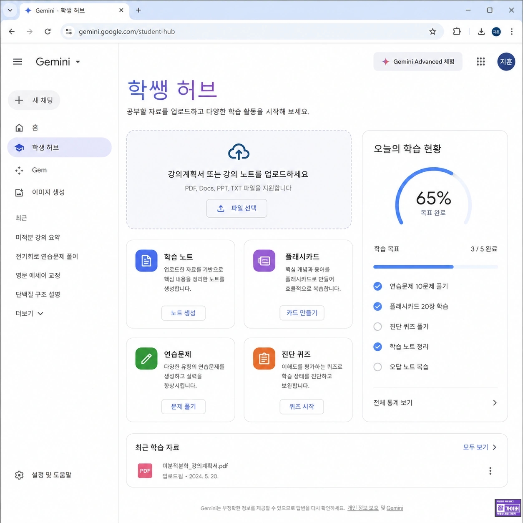Click the Gem sparkle icon
523x523 pixels.
(19, 170)
